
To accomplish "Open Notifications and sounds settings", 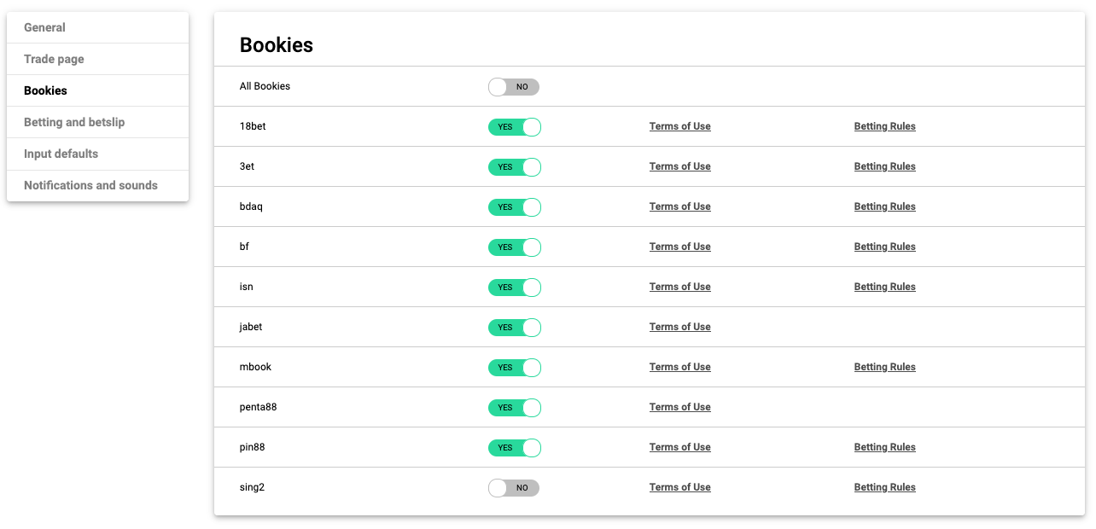I will tap(90, 185).
